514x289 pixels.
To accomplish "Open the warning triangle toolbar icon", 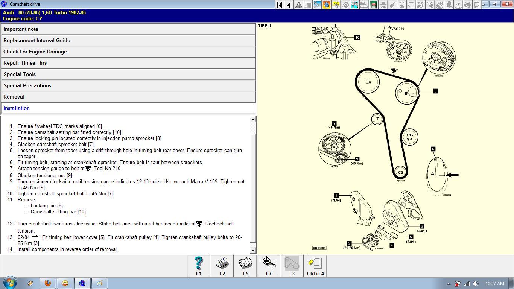I will point(298,5).
